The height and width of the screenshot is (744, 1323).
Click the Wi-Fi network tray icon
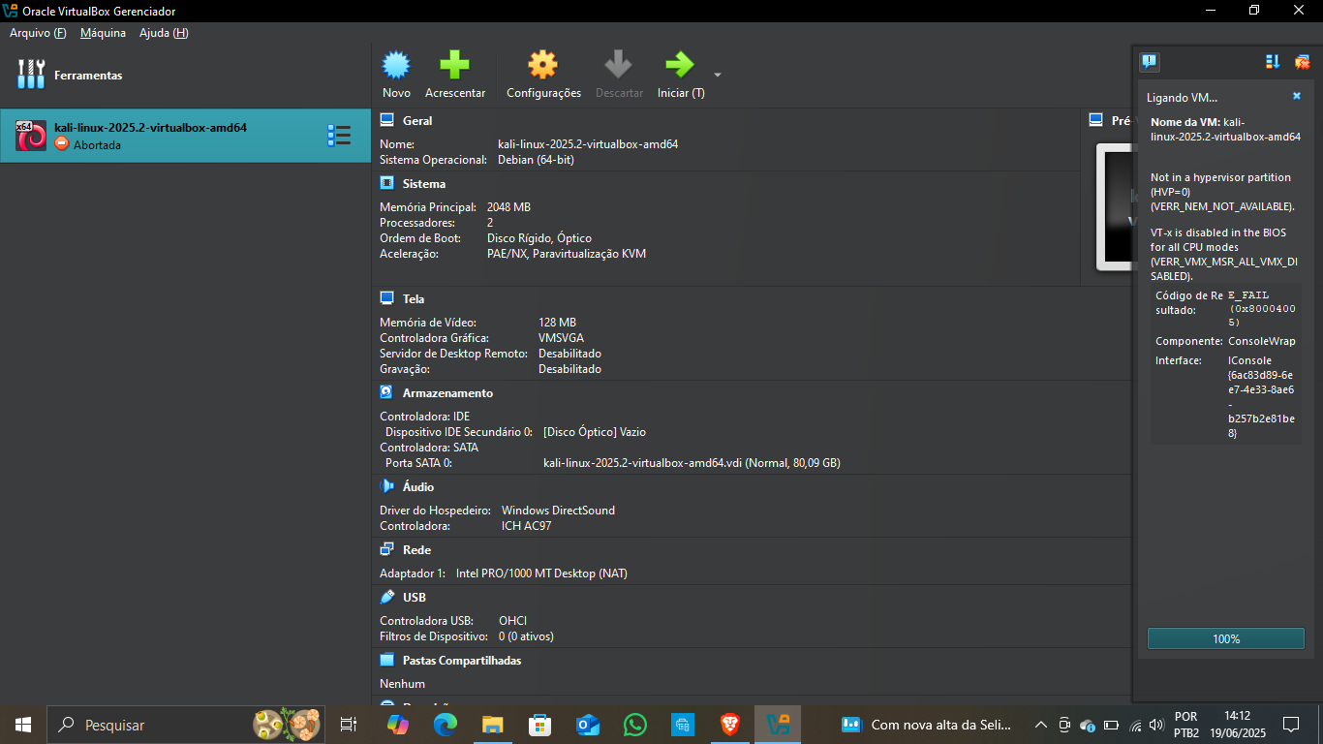point(1135,725)
